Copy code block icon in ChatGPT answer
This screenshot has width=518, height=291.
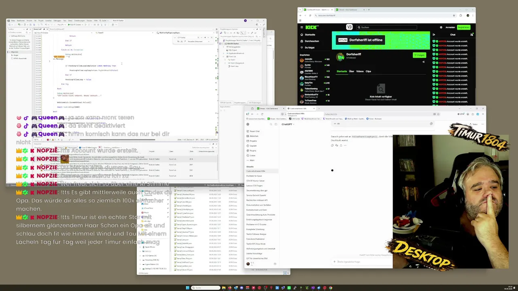click(431, 124)
